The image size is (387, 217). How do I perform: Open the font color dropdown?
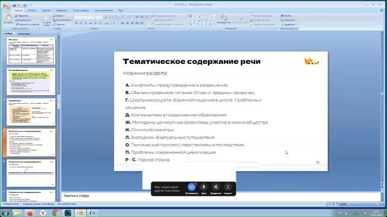pos(114,23)
